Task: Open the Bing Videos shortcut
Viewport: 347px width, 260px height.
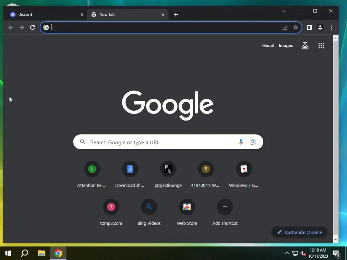Action: pyautogui.click(x=149, y=212)
